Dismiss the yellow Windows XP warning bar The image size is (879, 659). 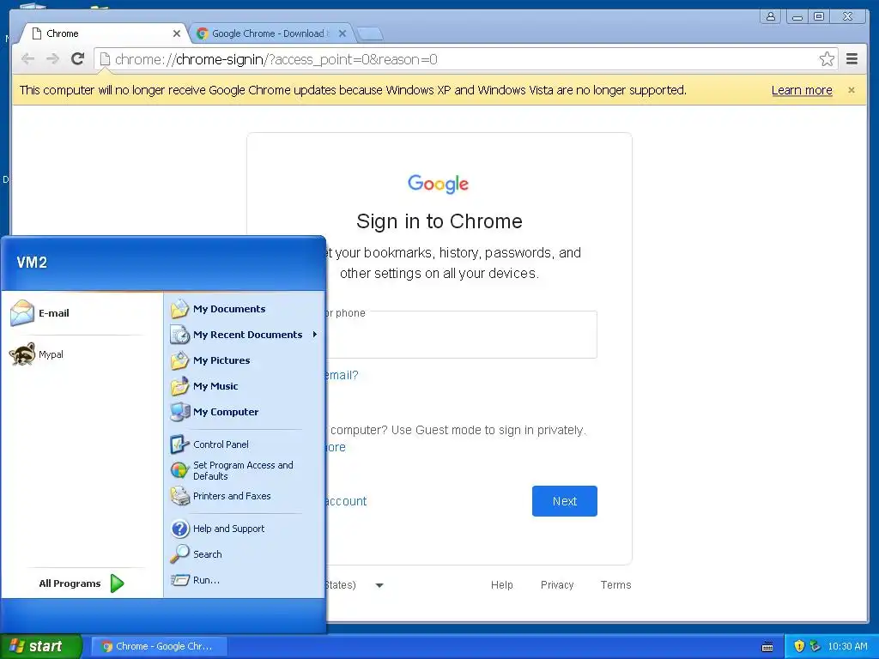tap(851, 90)
